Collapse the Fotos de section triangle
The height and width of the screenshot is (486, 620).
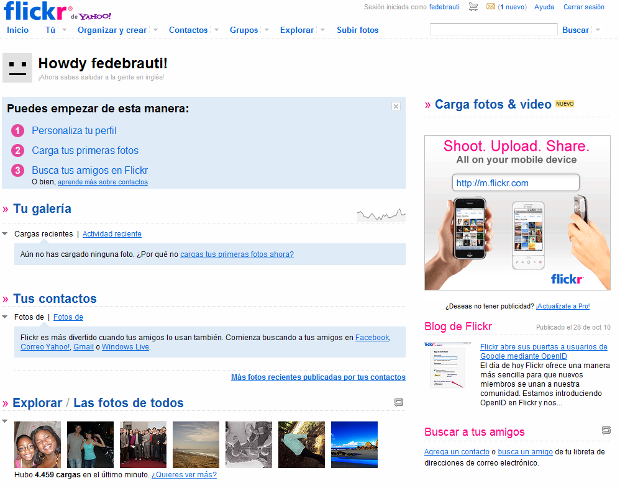click(6, 317)
